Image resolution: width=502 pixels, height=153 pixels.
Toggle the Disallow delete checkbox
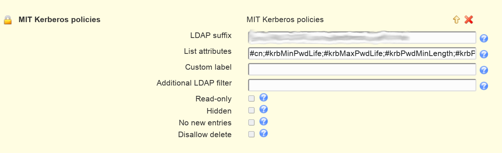251,134
